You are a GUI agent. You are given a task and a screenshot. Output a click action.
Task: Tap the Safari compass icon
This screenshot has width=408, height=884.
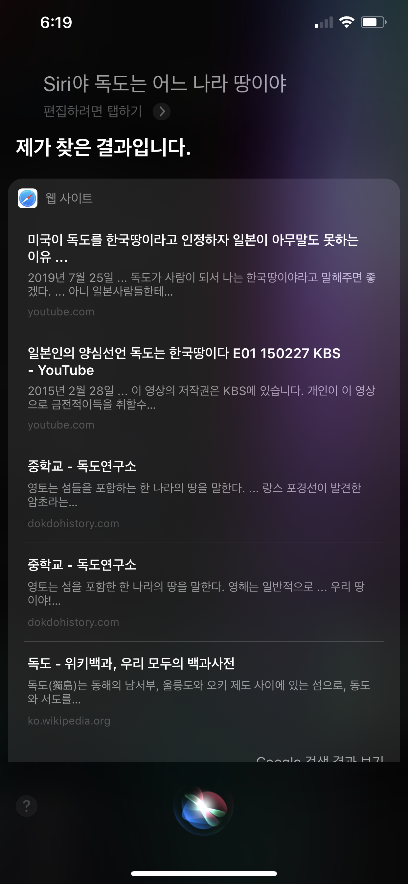pyautogui.click(x=27, y=198)
